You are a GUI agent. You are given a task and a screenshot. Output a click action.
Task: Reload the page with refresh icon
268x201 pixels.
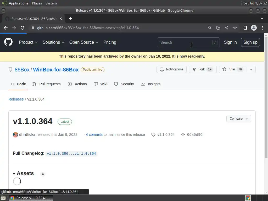point(23,28)
